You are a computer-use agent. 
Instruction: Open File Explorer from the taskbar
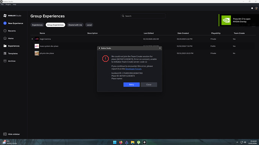(x=133, y=142)
